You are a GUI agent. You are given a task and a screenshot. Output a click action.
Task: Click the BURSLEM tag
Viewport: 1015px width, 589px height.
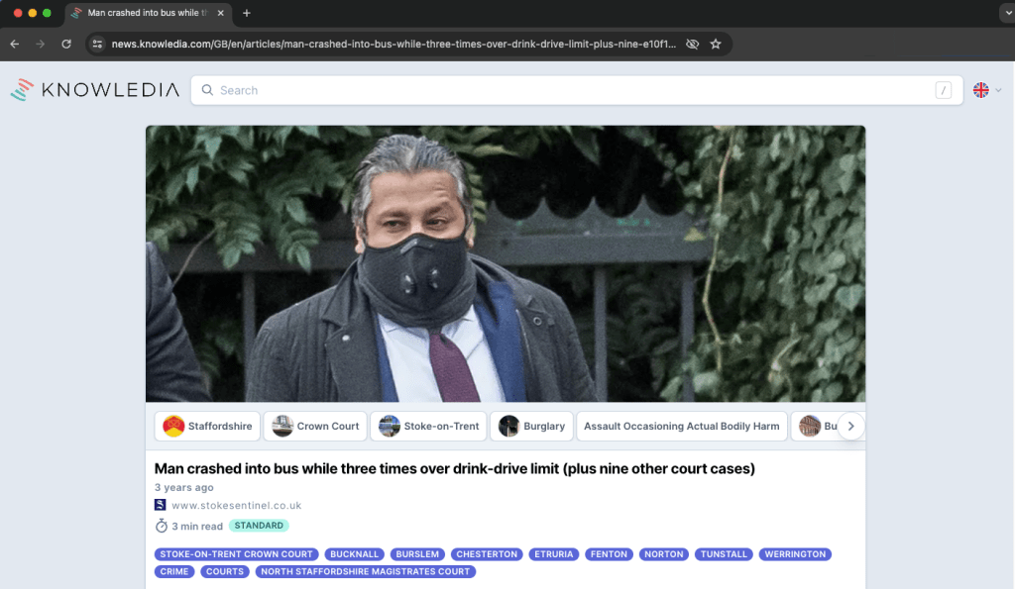[415, 554]
